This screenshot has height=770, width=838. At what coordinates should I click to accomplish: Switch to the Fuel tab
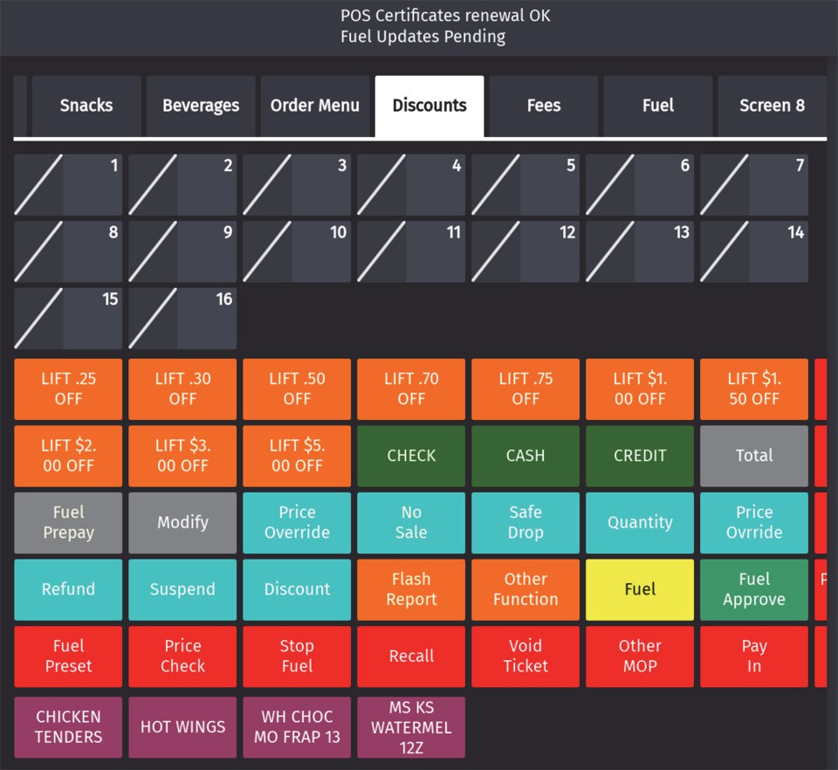pos(658,106)
